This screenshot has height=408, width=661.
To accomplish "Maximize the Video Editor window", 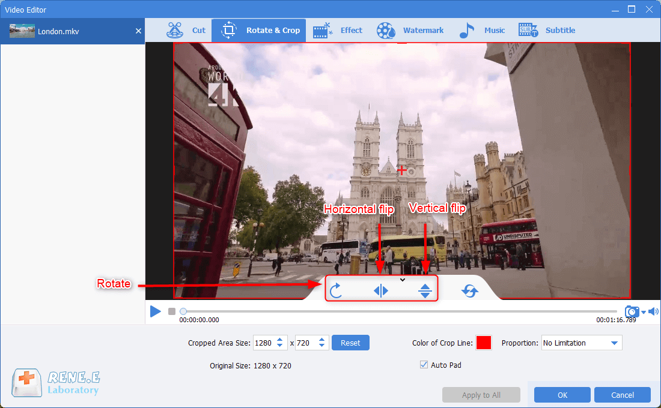I will pos(632,9).
